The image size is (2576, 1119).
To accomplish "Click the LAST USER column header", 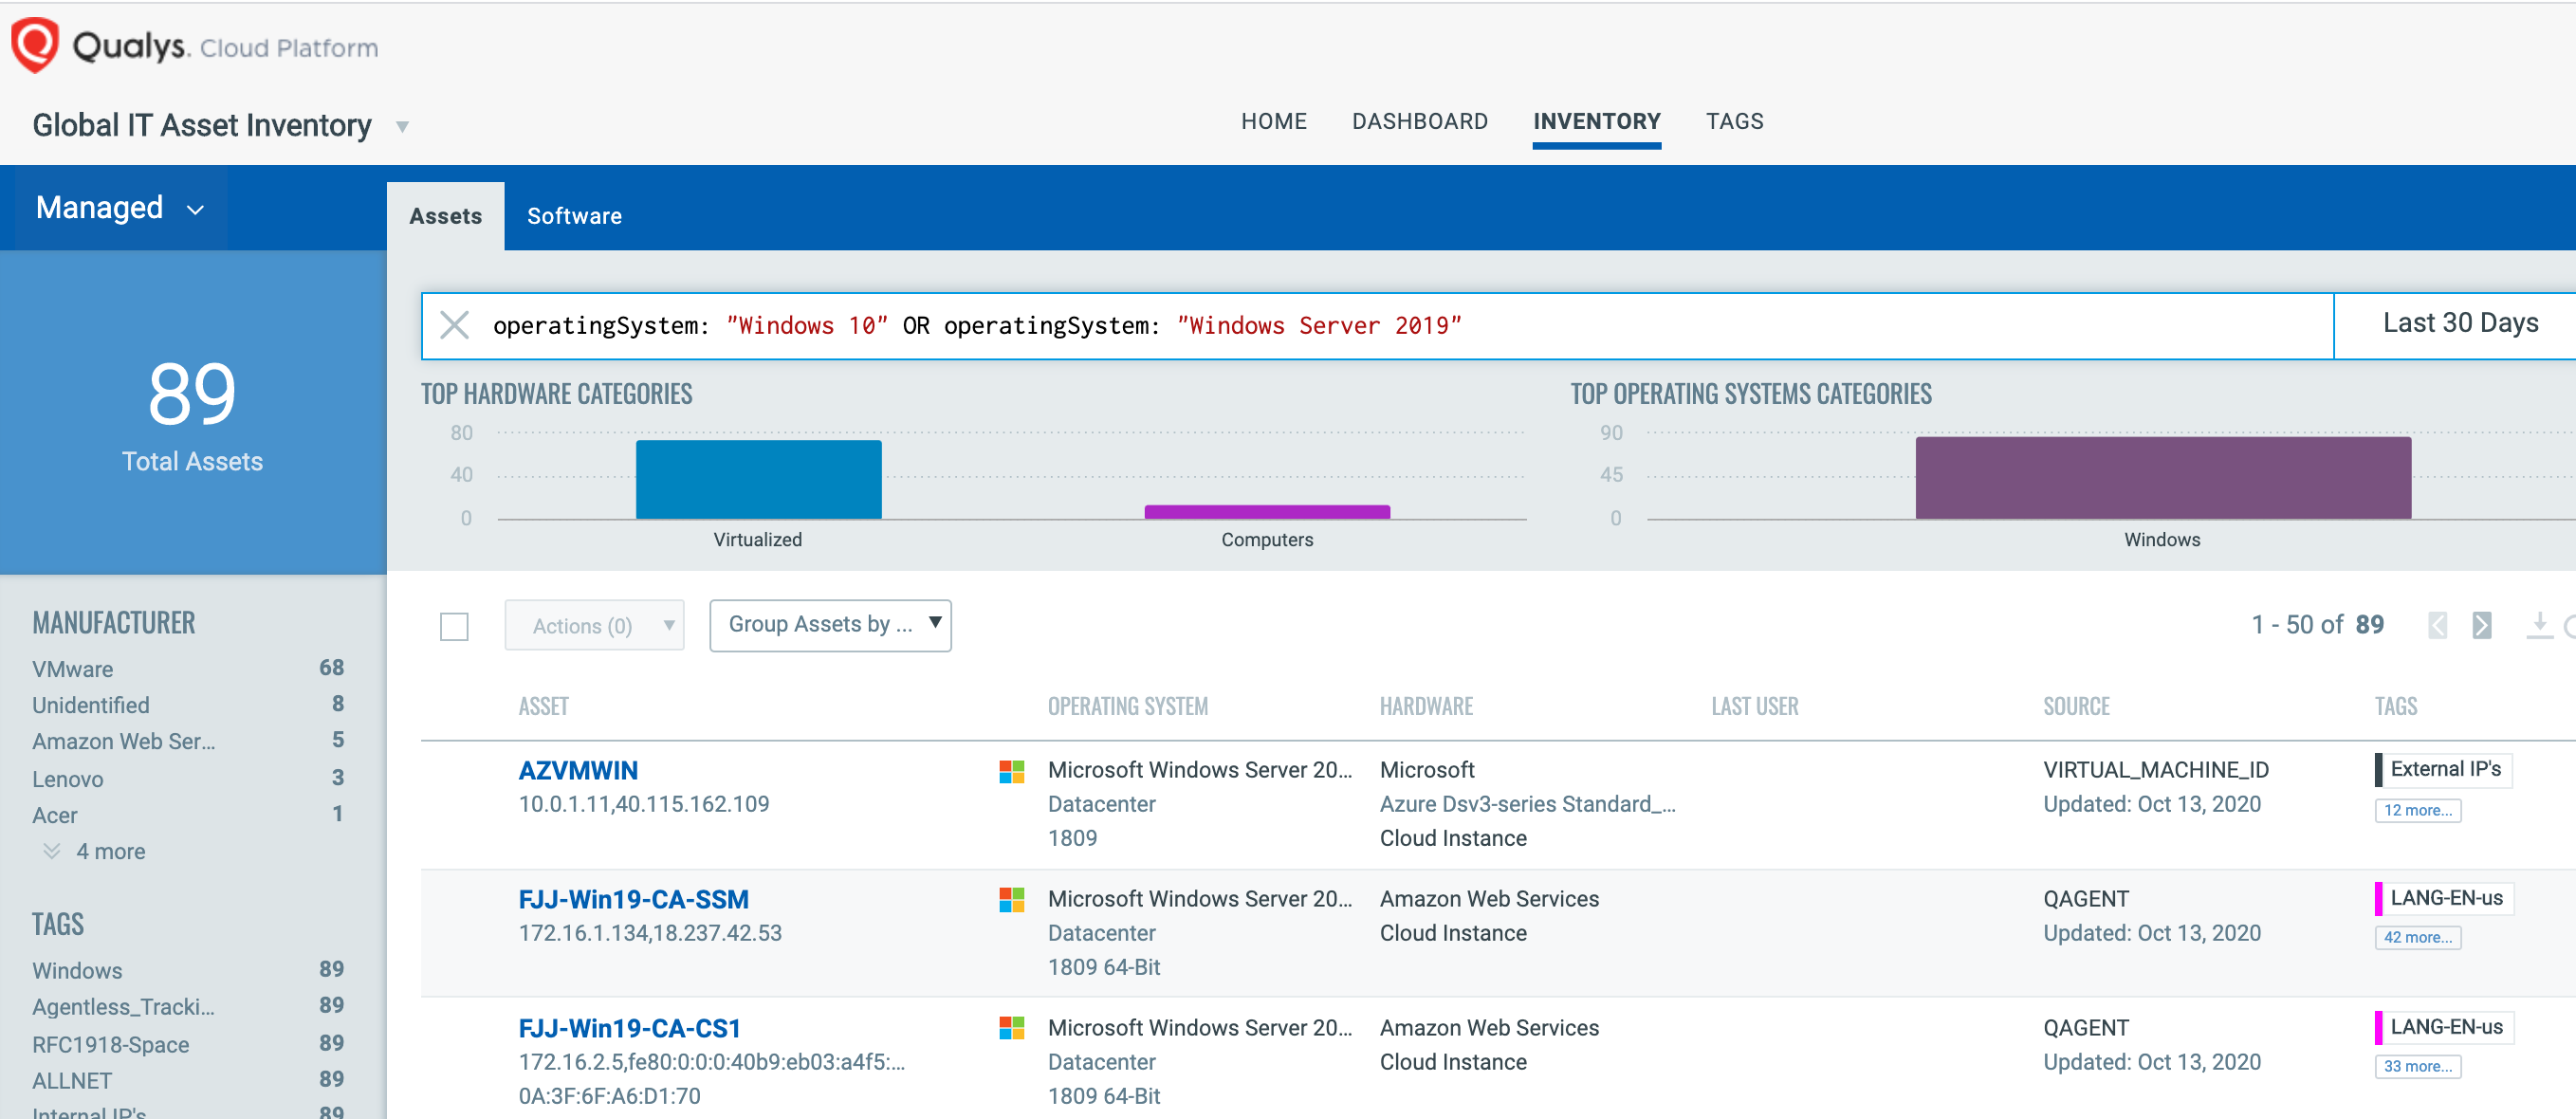I will pos(1755,707).
